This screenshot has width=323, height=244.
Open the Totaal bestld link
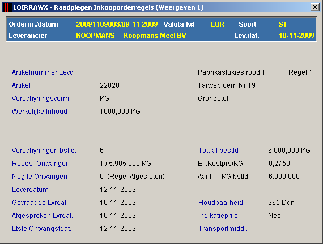coord(218,151)
